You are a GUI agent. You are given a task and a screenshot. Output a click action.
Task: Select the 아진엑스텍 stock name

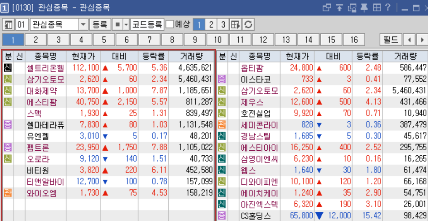click(259, 205)
